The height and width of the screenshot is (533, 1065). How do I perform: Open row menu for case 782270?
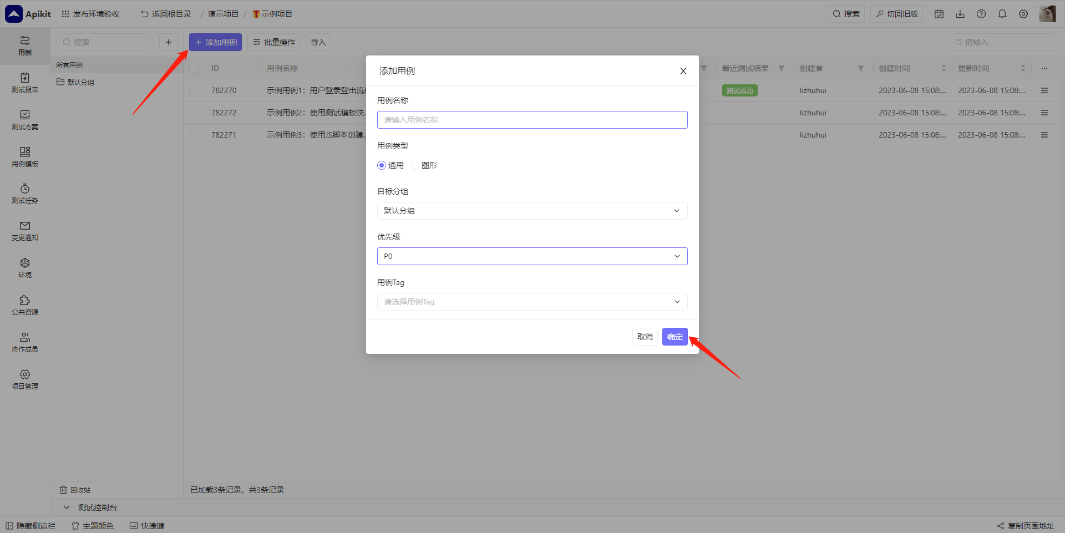(x=1044, y=90)
